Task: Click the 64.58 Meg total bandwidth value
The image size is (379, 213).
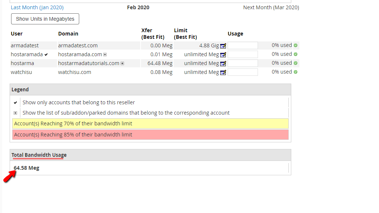Action: [x=27, y=168]
